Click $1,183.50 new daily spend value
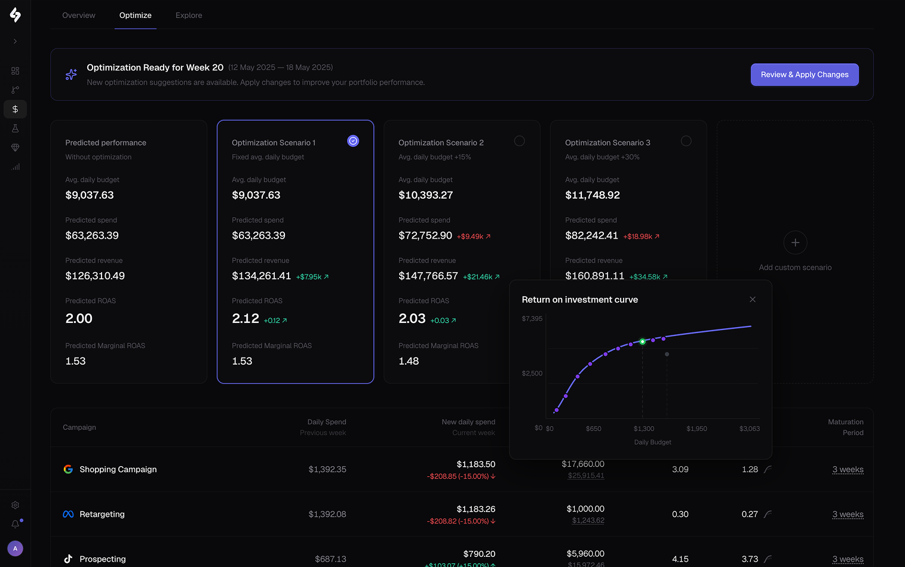 (476, 464)
